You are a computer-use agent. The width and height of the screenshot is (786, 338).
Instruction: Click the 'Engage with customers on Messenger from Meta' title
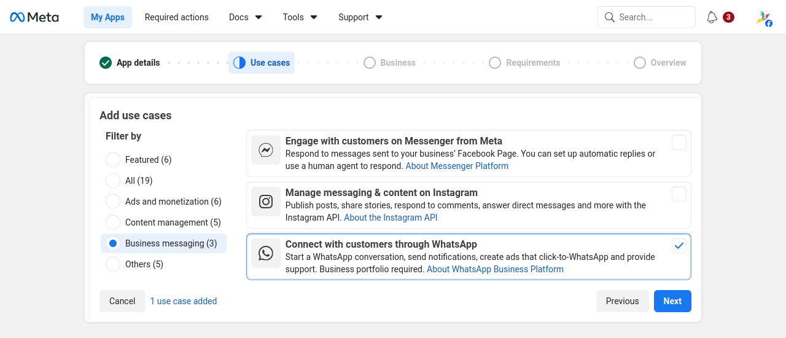pos(394,141)
